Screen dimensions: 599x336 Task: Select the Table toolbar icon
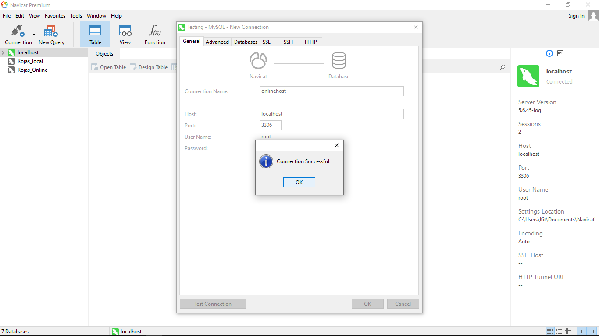(x=95, y=35)
